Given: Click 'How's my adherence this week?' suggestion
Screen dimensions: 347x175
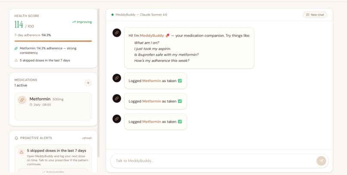Looking at the screenshot, I should tap(161, 61).
